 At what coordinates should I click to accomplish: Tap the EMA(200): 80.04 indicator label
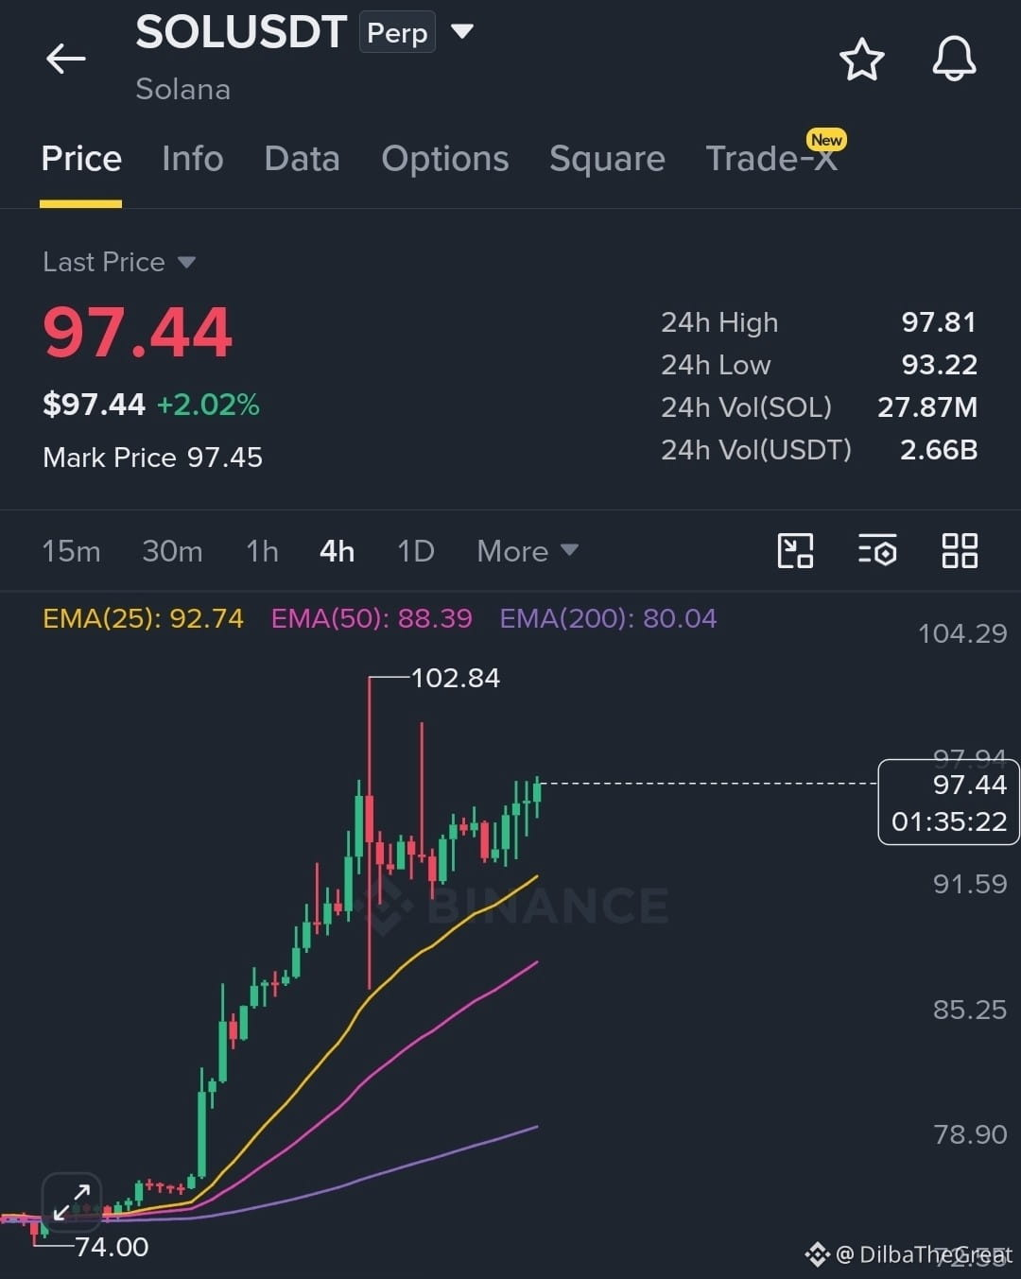pyautogui.click(x=608, y=618)
